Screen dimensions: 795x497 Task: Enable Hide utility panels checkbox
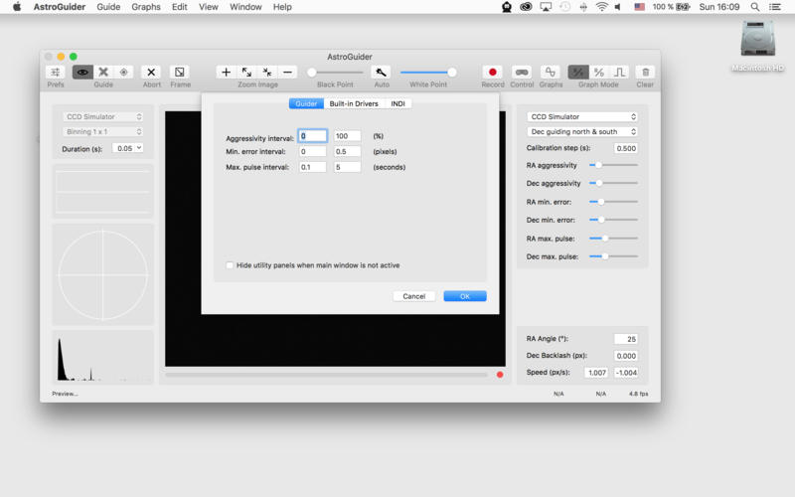(231, 265)
